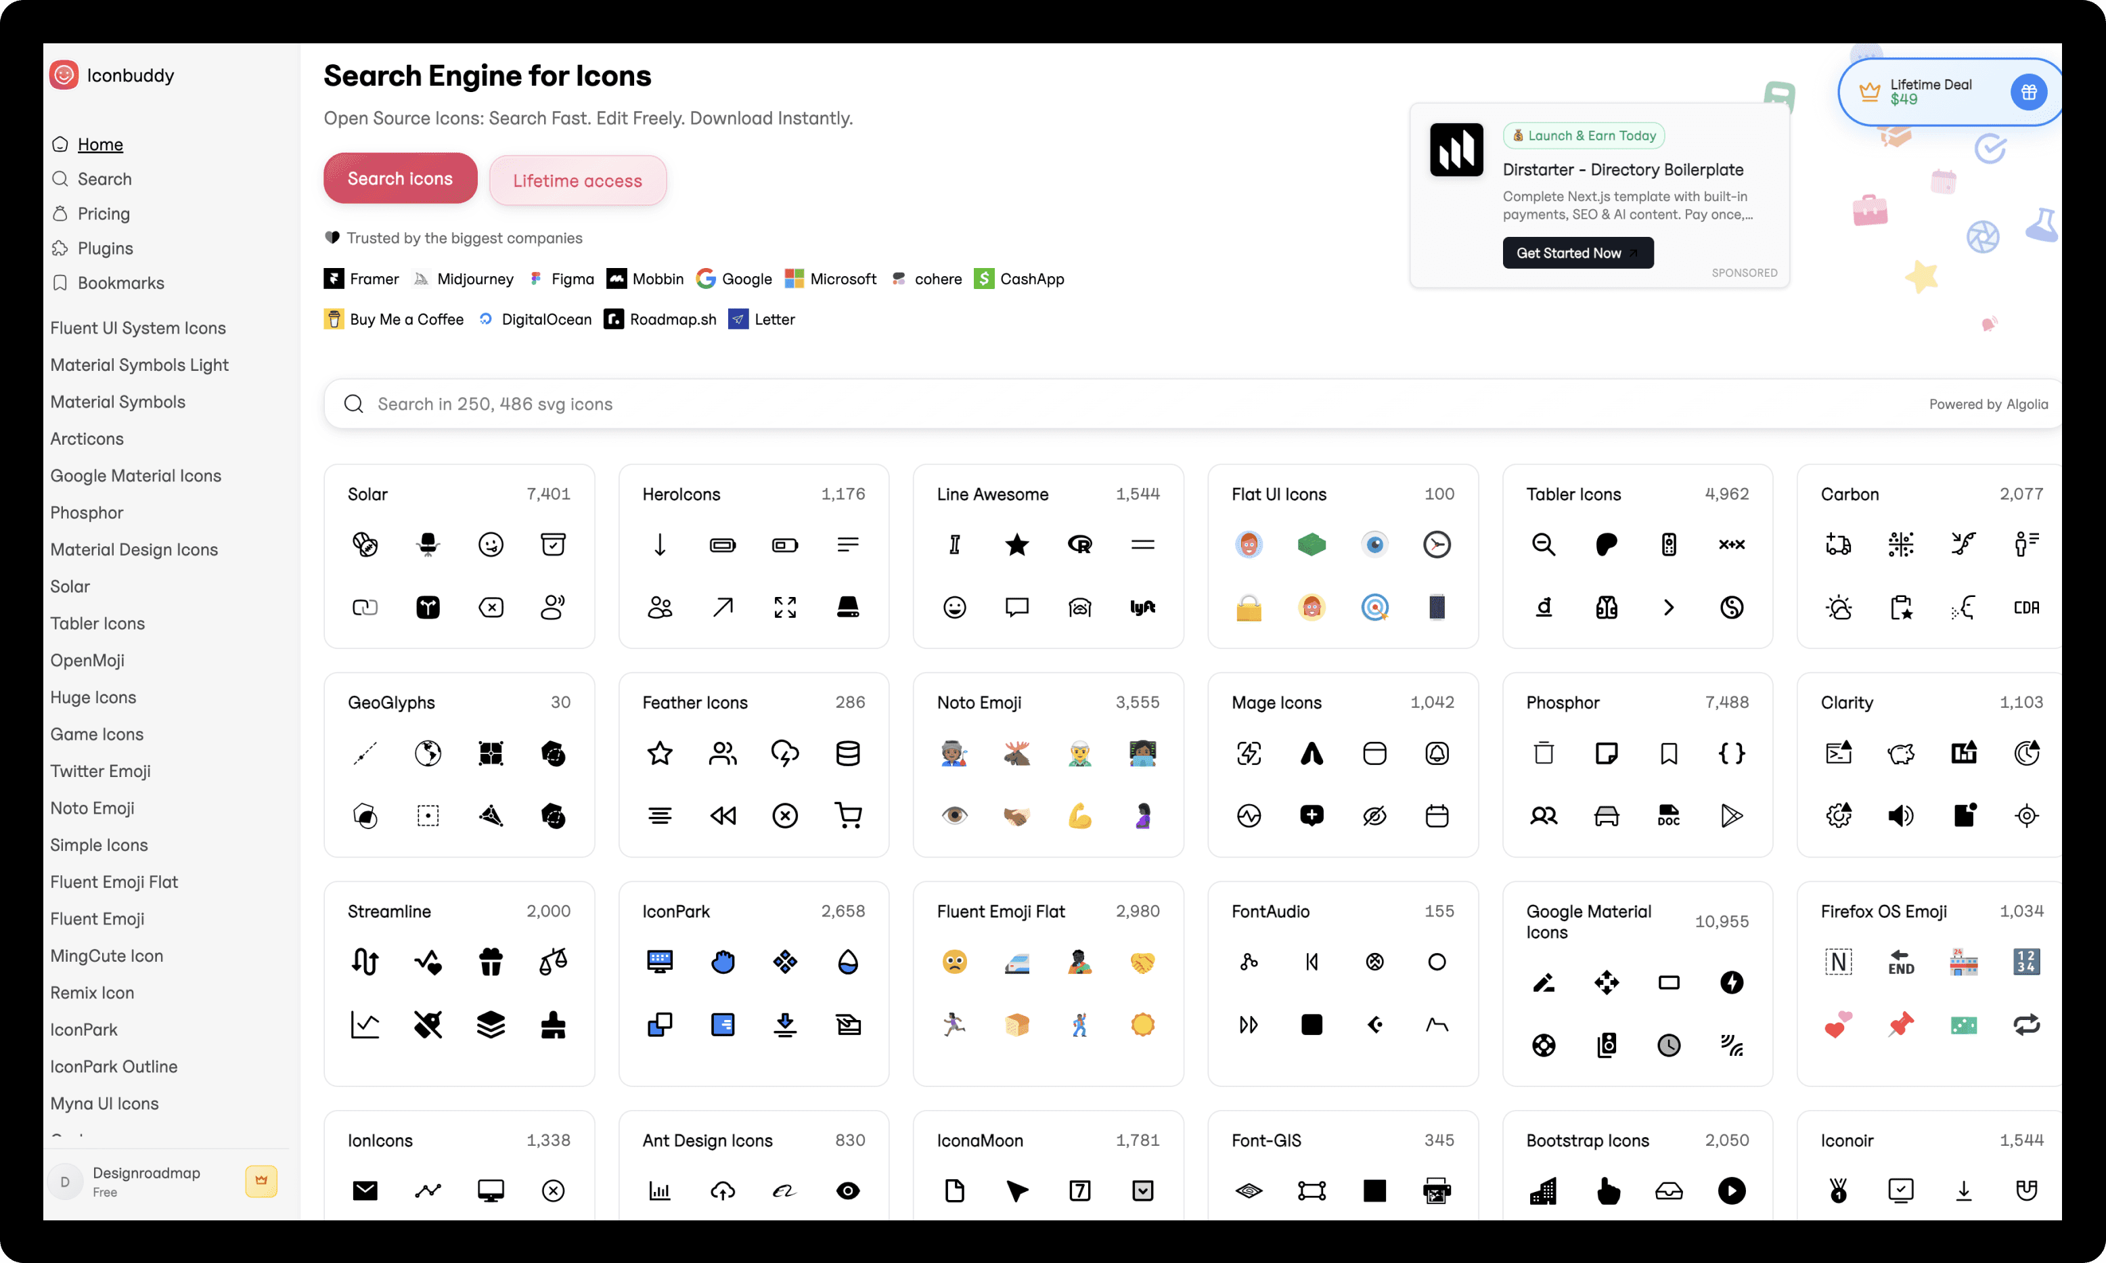This screenshot has width=2106, height=1263.
Task: Click the crown upgrade icon beside Designroadmap
Action: point(261,1180)
